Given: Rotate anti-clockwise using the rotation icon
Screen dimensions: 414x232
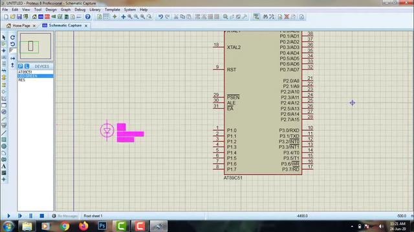Looking at the screenshot, I should 12,44.
